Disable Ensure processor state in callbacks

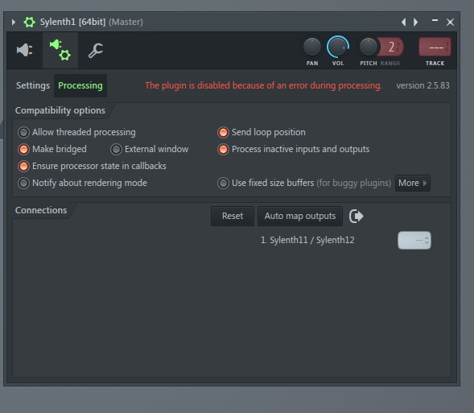[x=23, y=167]
